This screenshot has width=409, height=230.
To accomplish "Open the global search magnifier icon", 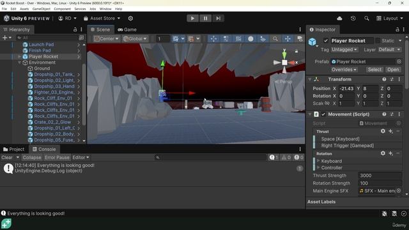I will click(366, 19).
